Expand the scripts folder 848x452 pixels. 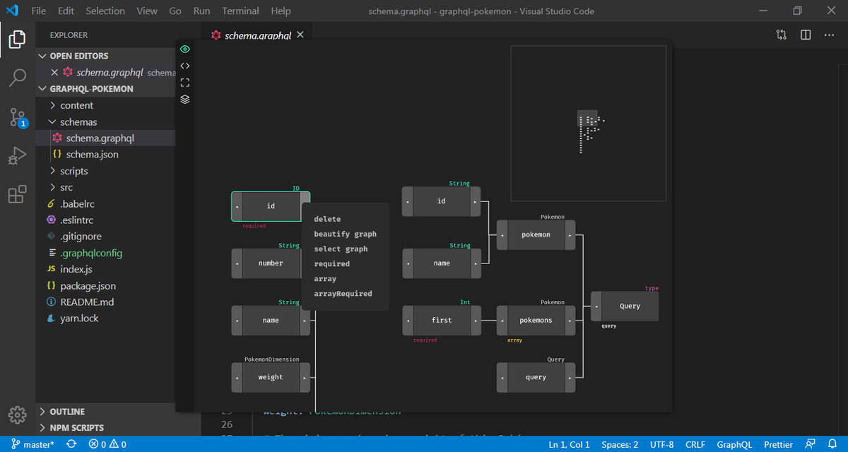point(105,171)
